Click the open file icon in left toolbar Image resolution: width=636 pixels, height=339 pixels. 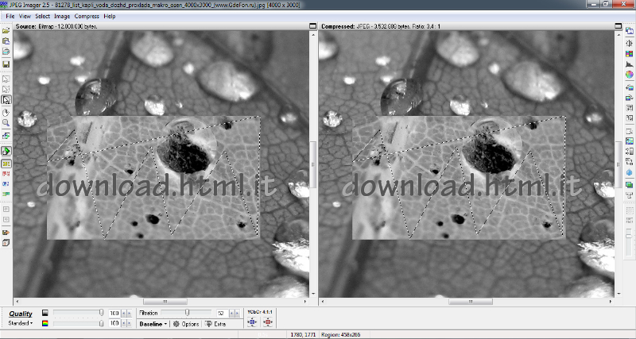(x=6, y=30)
